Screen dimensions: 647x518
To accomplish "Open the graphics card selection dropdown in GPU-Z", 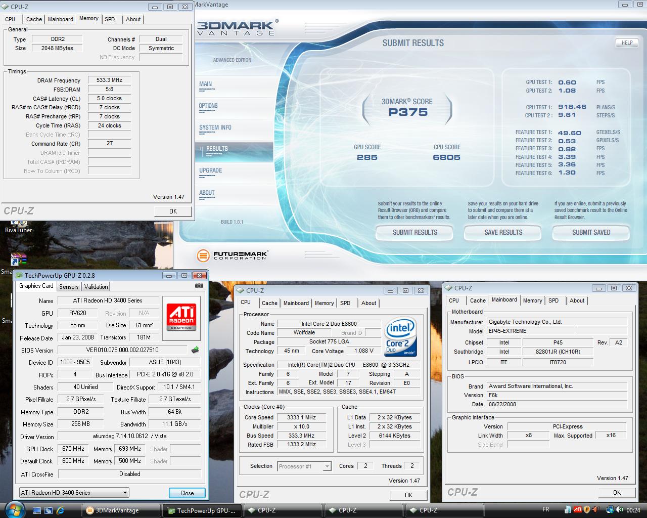I will (x=74, y=492).
